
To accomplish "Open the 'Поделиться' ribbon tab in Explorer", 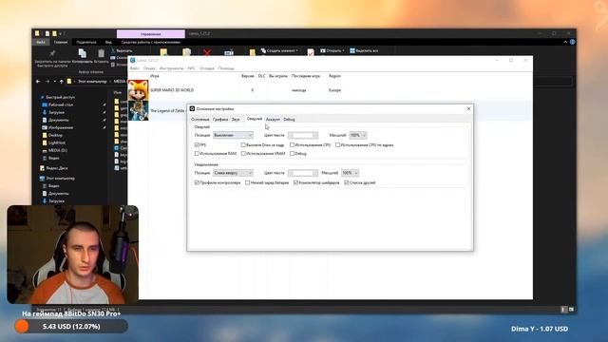I will click(86, 42).
